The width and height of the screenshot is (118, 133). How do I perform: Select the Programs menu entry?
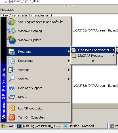click(x=38, y=52)
